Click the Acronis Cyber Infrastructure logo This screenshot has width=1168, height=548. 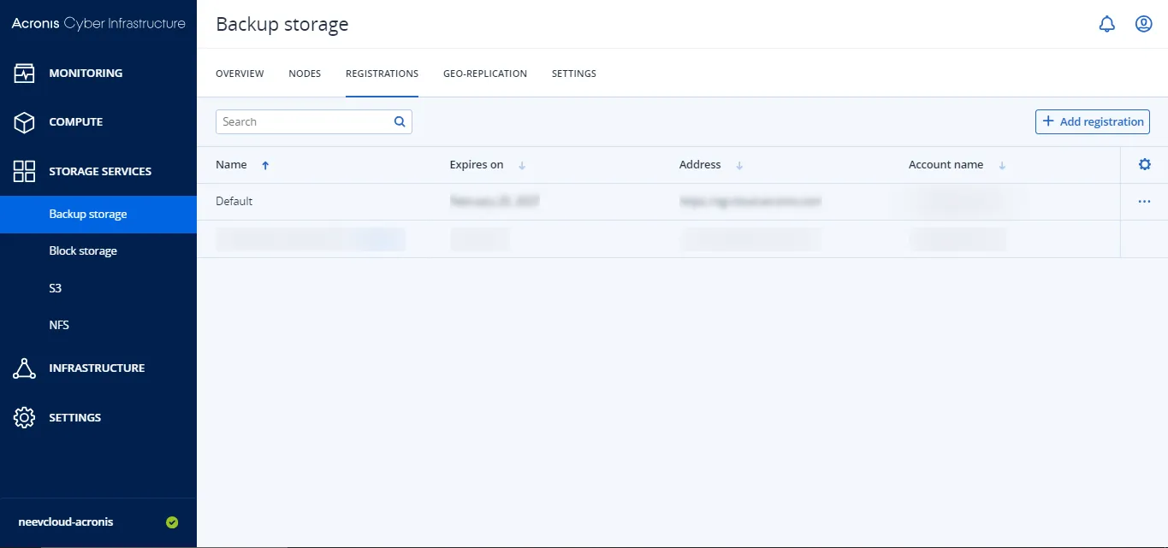pyautogui.click(x=98, y=24)
